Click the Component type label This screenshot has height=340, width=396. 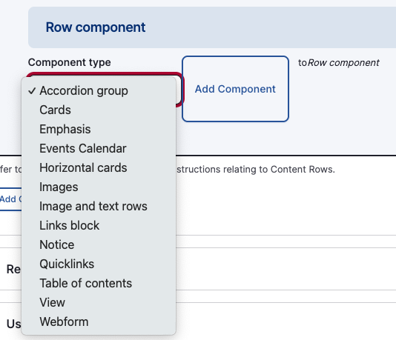(x=70, y=62)
